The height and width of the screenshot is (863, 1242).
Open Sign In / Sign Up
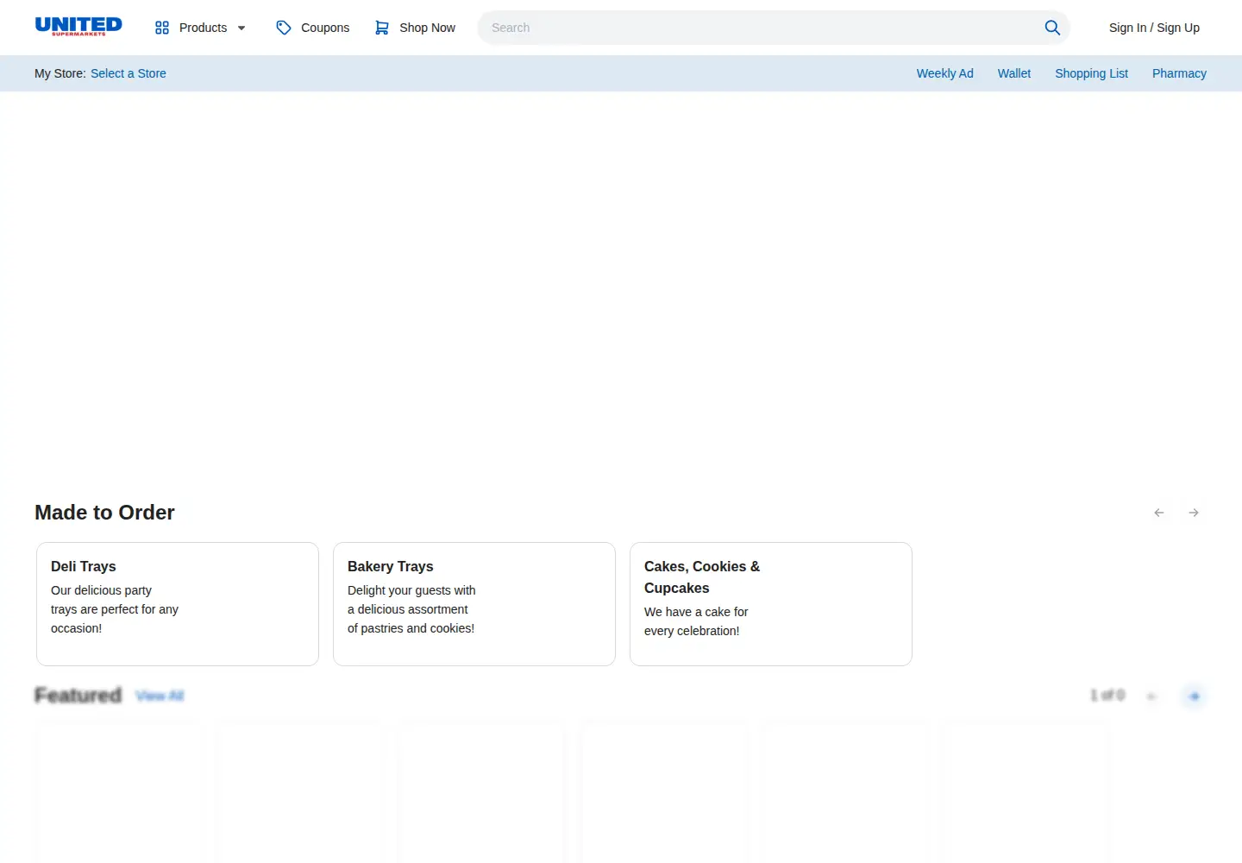pyautogui.click(x=1154, y=28)
